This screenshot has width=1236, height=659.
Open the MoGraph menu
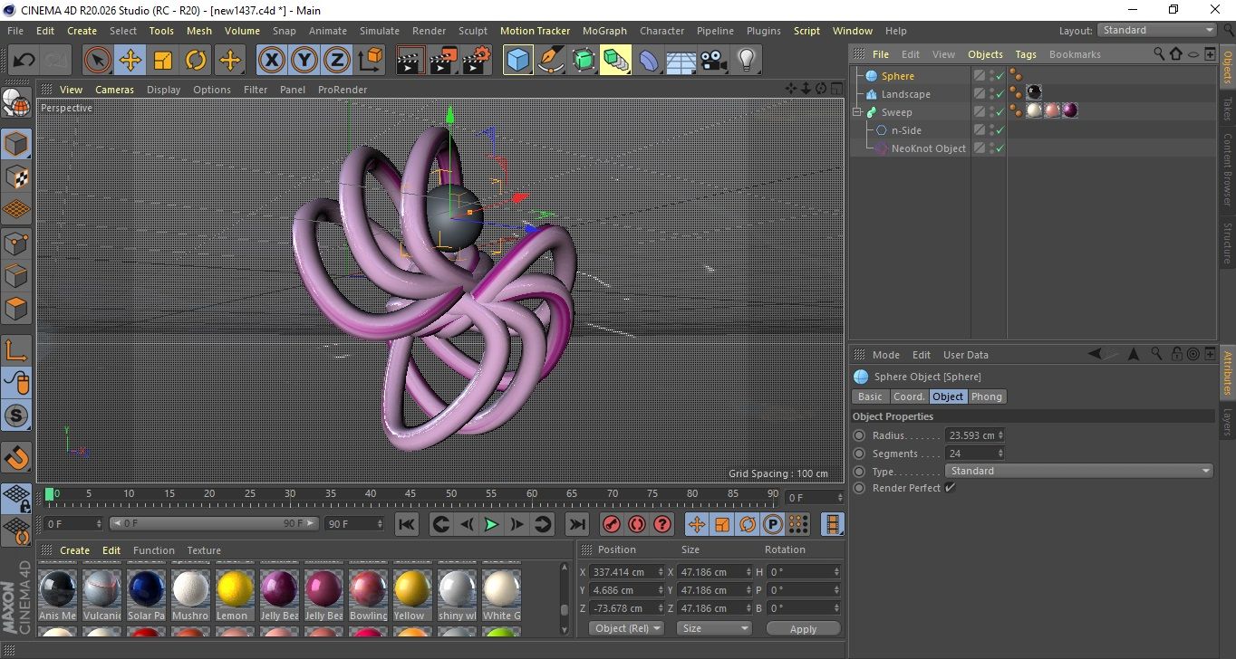604,31
